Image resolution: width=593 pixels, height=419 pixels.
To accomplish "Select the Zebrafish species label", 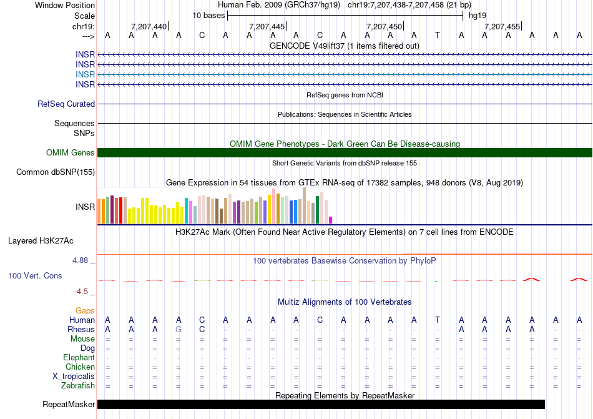I will click(x=78, y=386).
